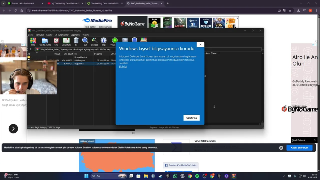Open WhatsApp from the taskbar
Image resolution: width=320 pixels, height=180 pixels.
click(175, 176)
